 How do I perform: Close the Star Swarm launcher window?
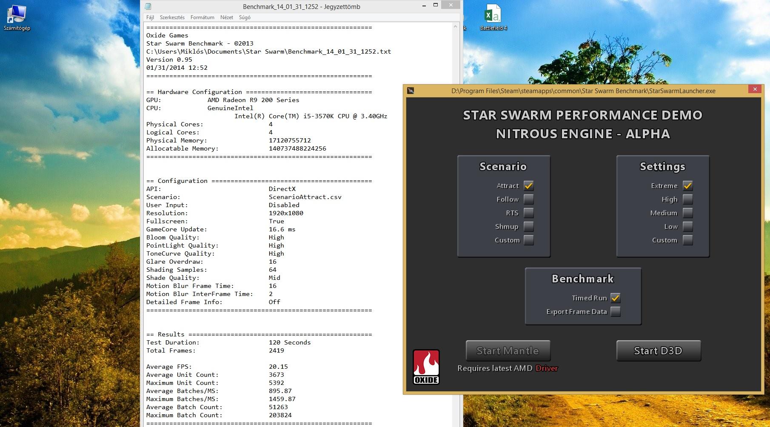(x=755, y=89)
